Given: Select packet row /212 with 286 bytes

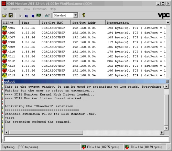Looking at the screenshot, I should [84, 61].
